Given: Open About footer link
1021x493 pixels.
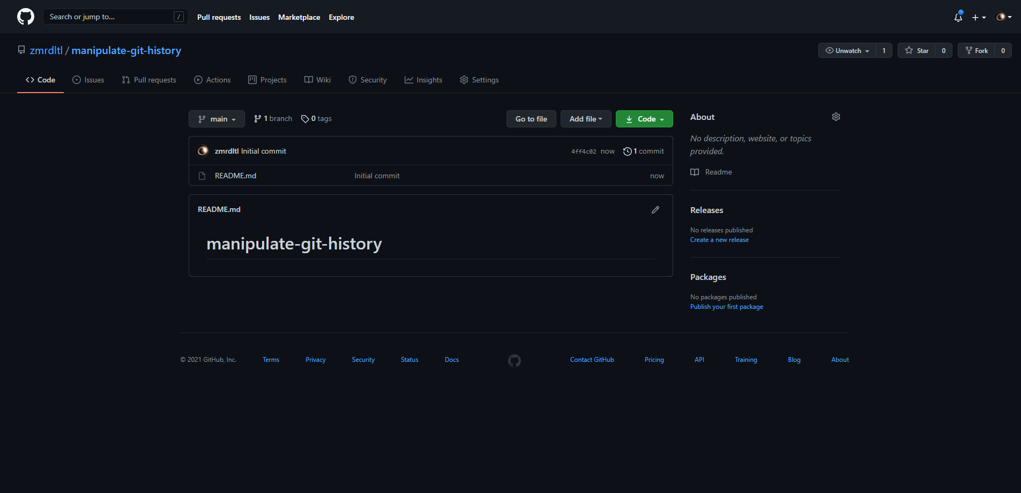Looking at the screenshot, I should click(x=840, y=360).
